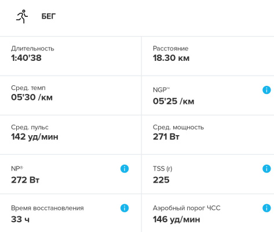Click the Сред. пульс 142 уд/мин value

click(35, 137)
